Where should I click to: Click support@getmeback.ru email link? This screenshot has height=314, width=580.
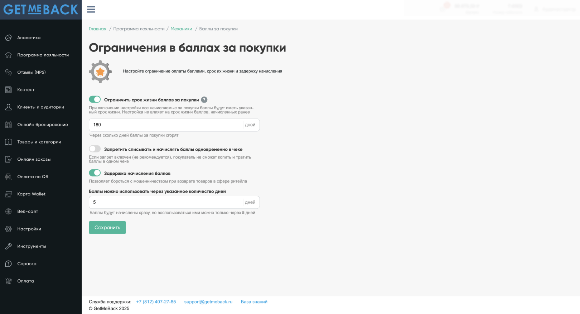208,302
